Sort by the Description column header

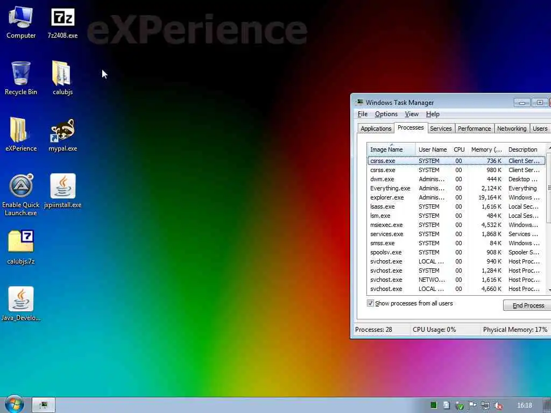click(x=526, y=149)
